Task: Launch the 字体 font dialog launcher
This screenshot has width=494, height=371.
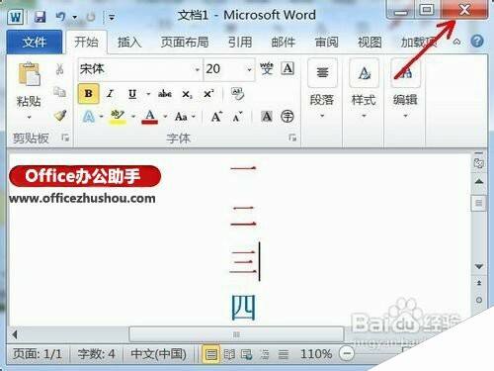Action: pyautogui.click(x=292, y=138)
